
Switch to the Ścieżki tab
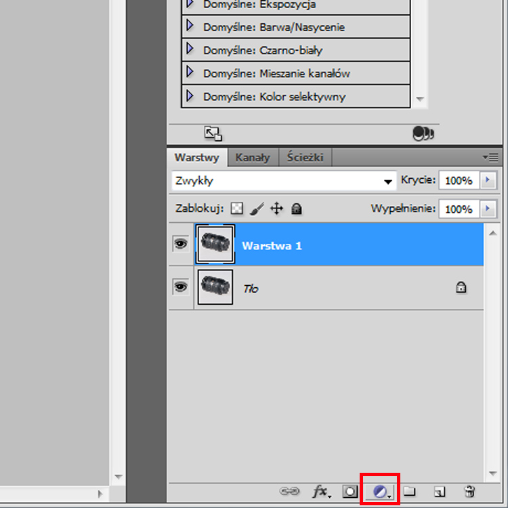point(305,157)
